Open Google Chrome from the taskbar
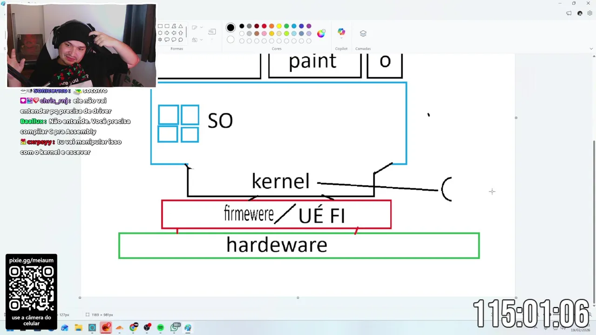Image resolution: width=596 pixels, height=335 pixels. [x=133, y=328]
